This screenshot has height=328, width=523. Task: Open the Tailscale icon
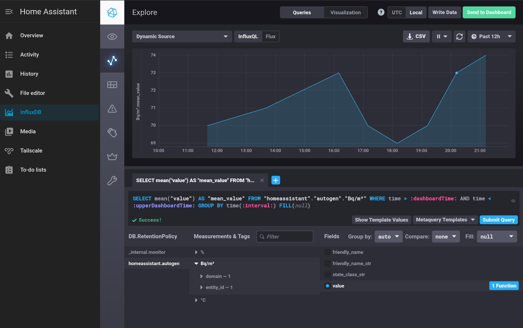click(x=9, y=151)
